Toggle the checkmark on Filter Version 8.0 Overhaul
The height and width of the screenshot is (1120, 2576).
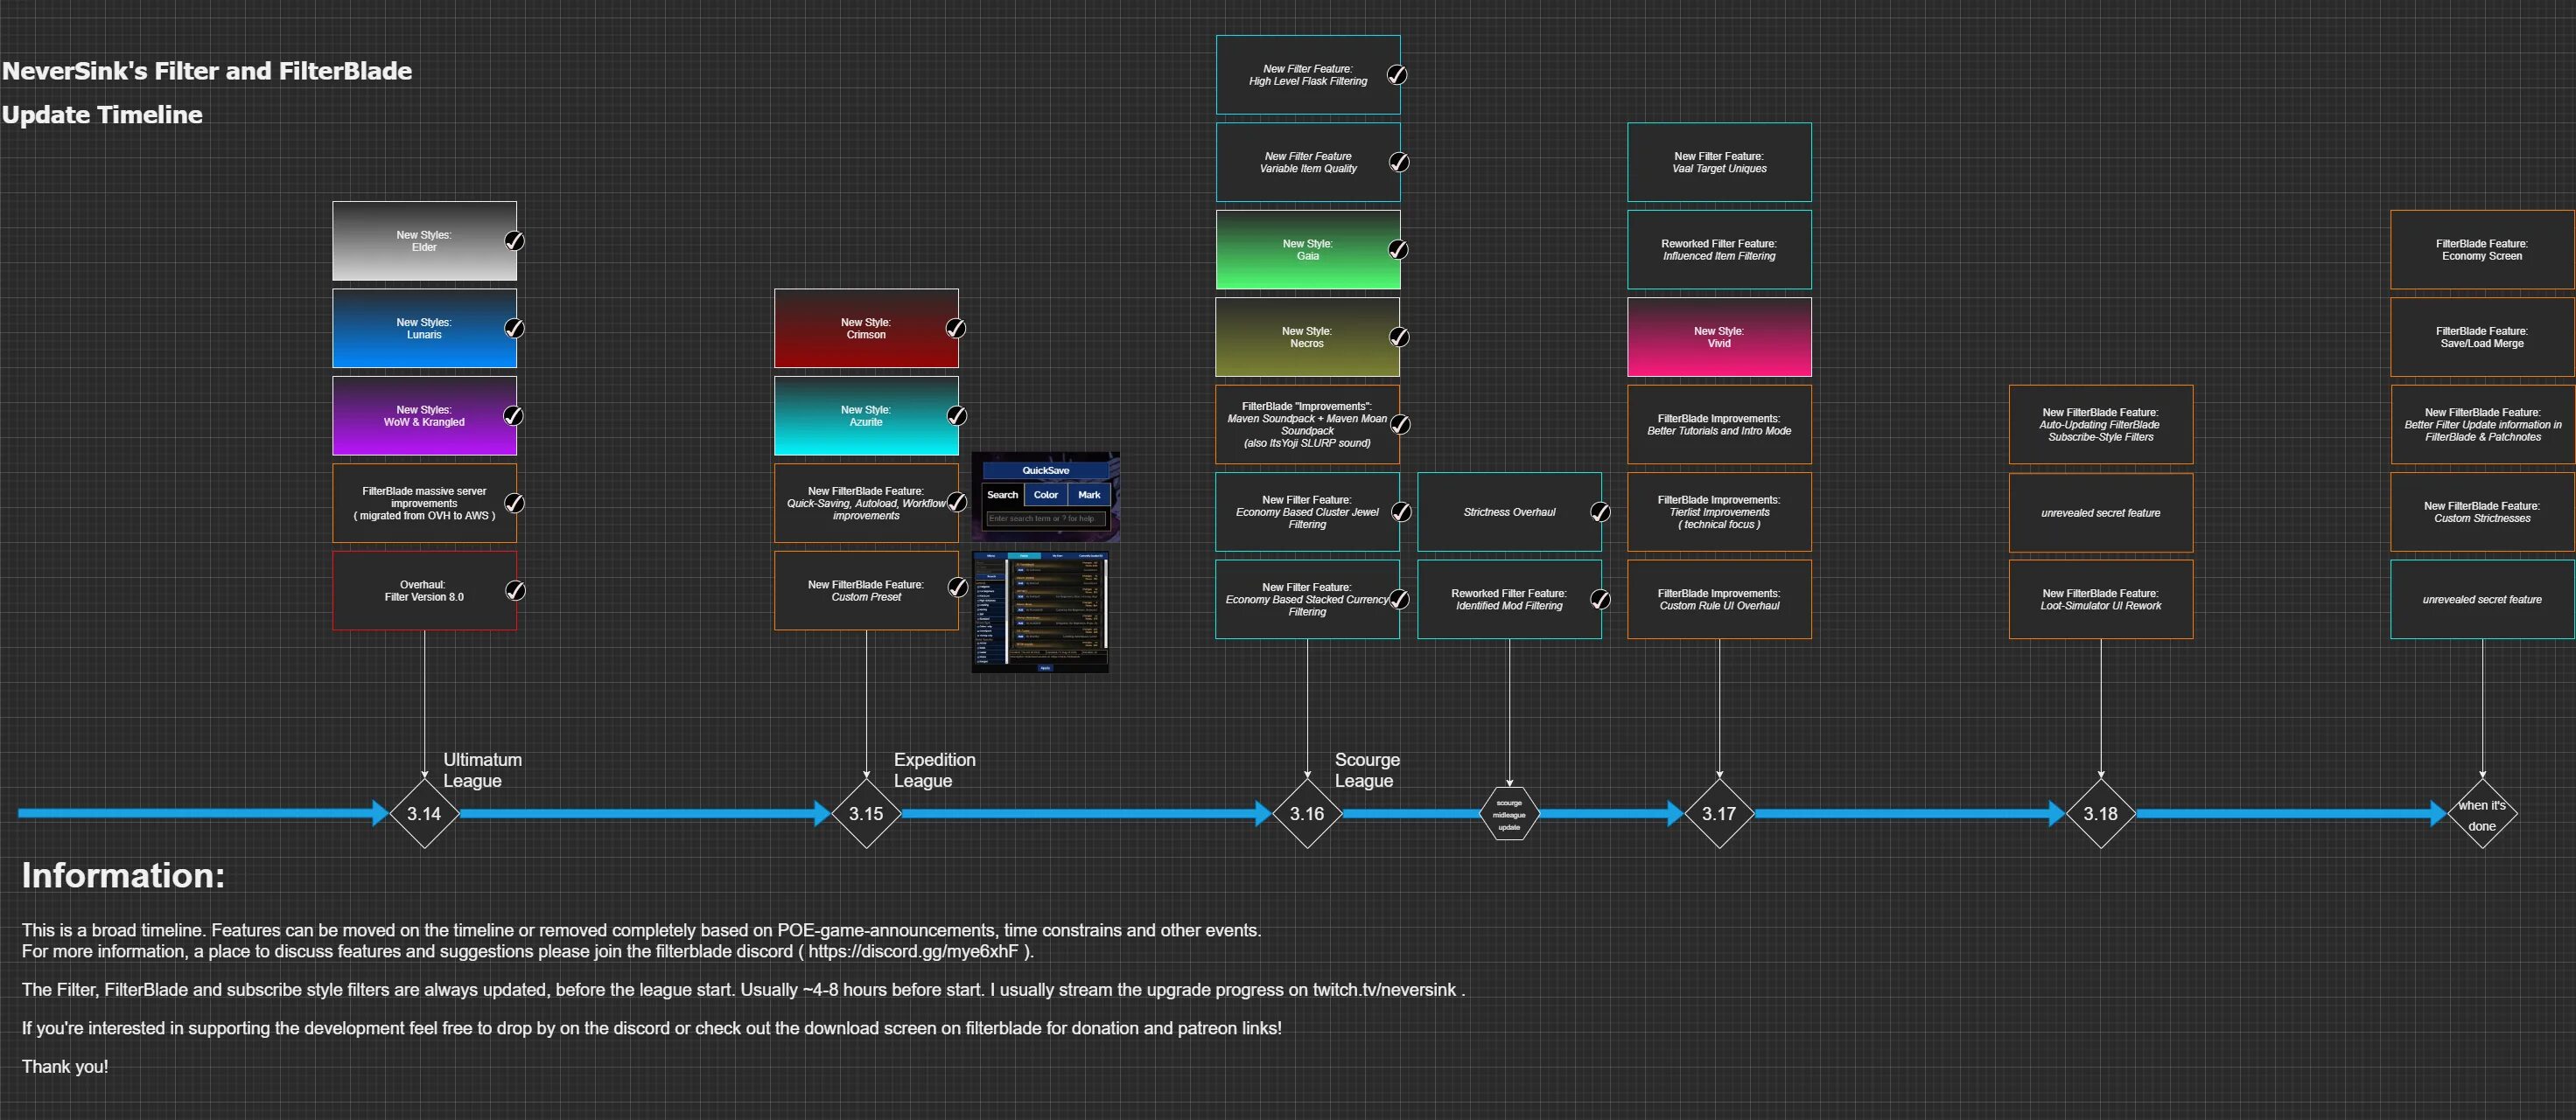pos(514,590)
